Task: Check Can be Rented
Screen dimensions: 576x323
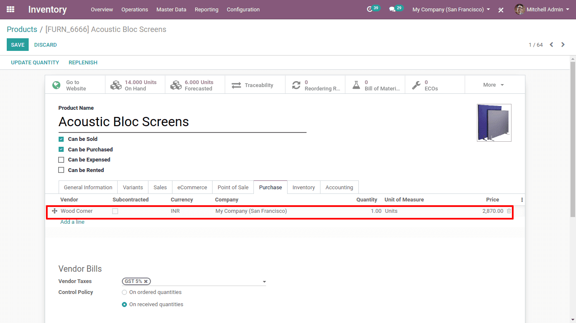Action: coord(61,170)
